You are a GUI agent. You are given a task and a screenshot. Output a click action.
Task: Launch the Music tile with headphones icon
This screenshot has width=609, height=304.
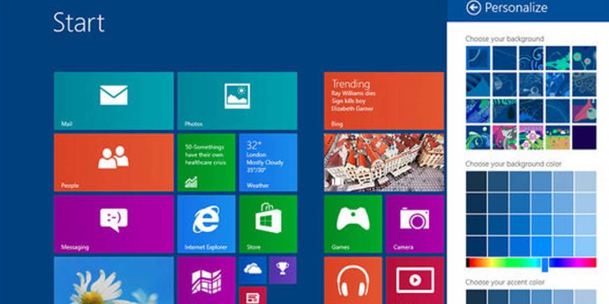(x=353, y=280)
